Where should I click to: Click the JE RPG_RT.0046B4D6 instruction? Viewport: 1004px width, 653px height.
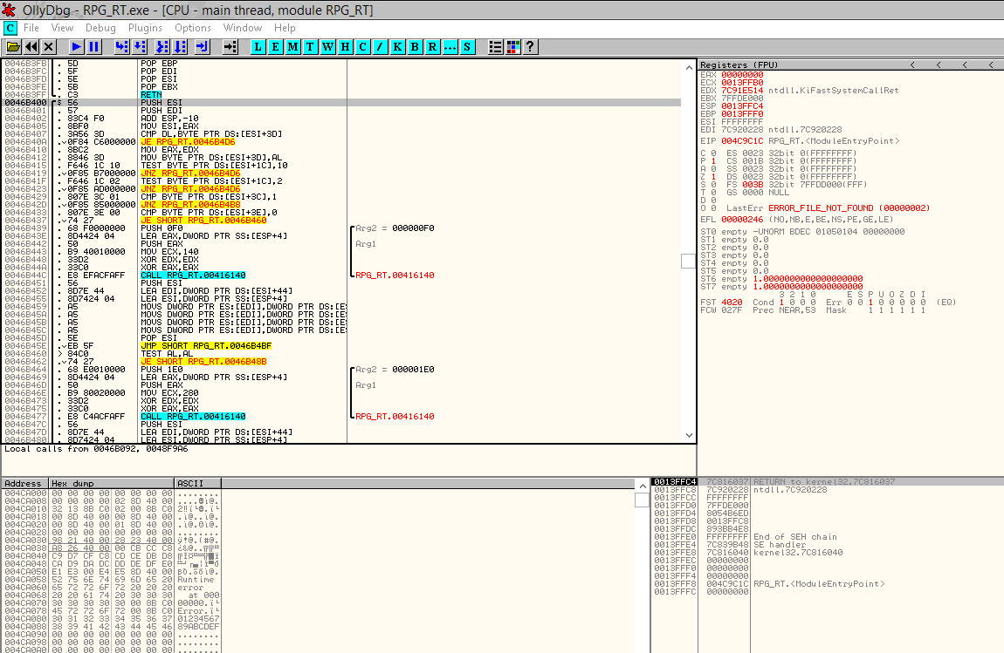pyautogui.click(x=188, y=142)
